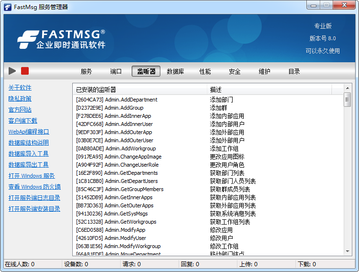Select the Admin.ModifyWorkgroup listener row
This screenshot has width=359, height=272.
[208, 246]
